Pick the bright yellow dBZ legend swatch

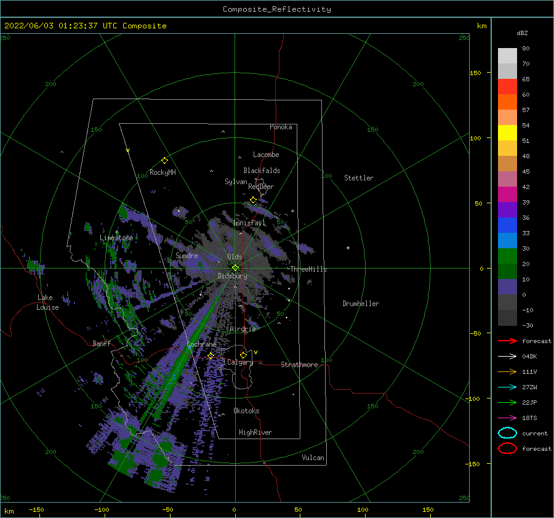[507, 133]
